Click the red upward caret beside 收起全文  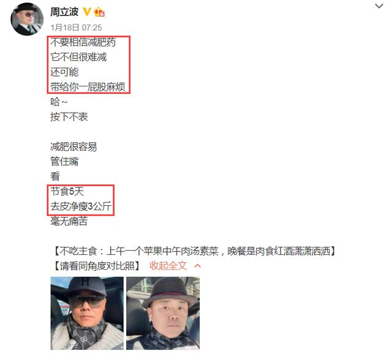(197, 266)
